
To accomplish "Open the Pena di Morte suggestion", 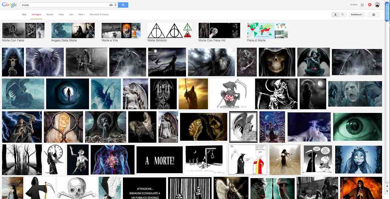I will click(267, 32).
